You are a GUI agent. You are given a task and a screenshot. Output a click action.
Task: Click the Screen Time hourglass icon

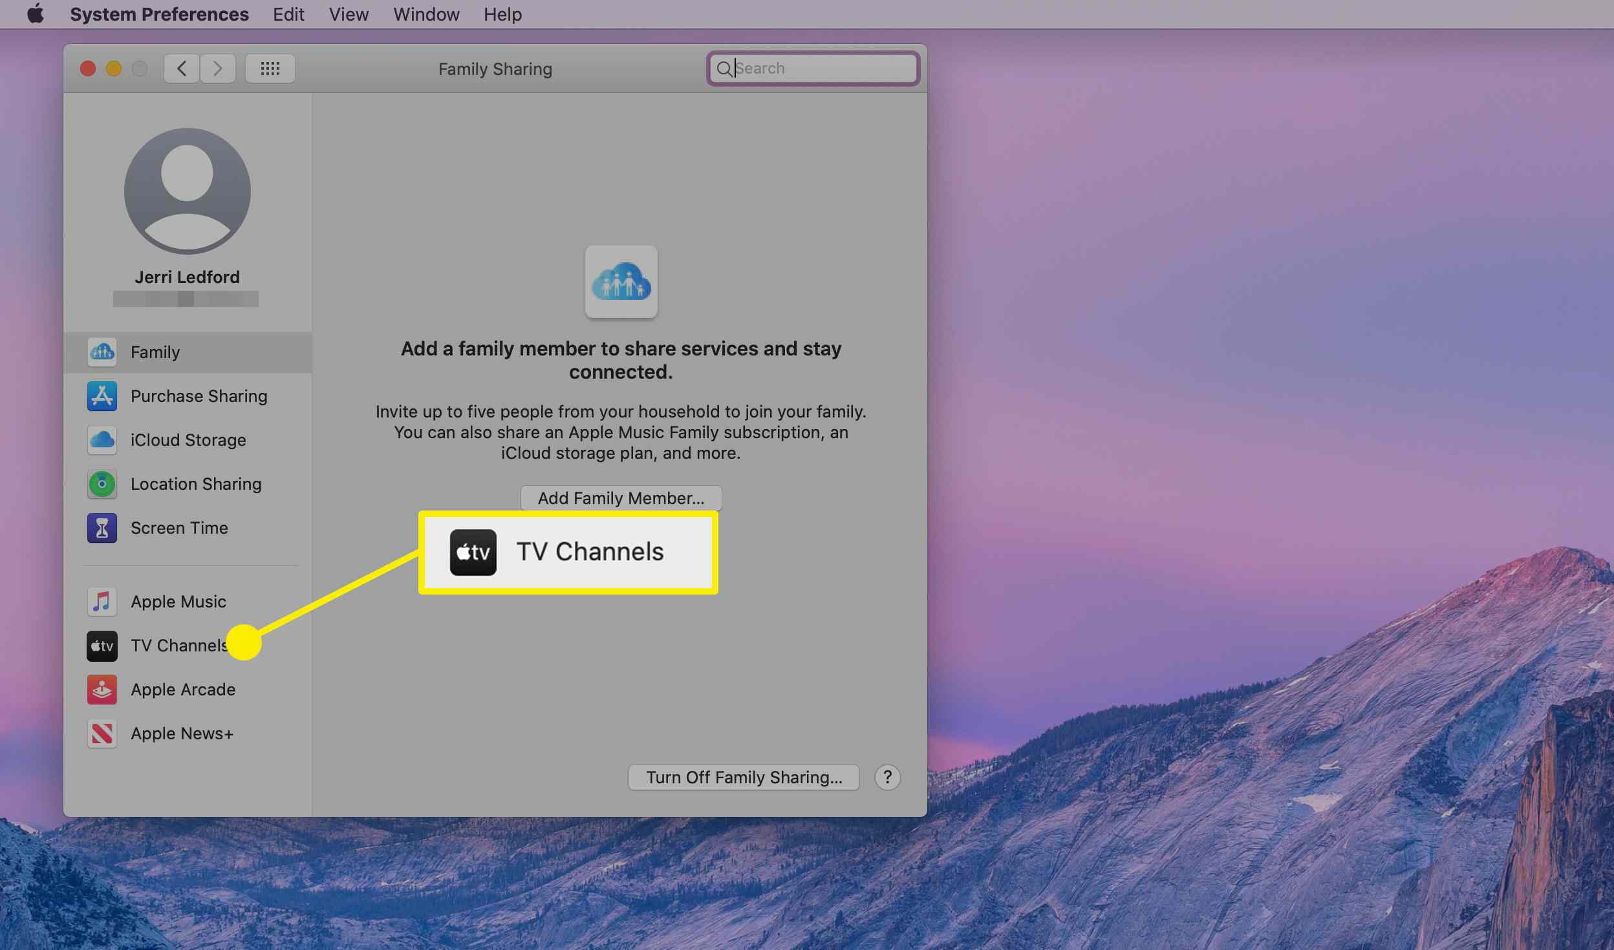click(102, 528)
